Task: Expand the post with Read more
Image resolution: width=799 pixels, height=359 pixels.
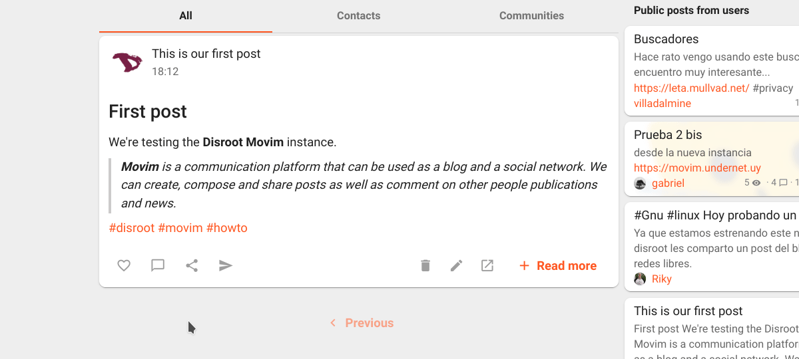Action: point(558,266)
